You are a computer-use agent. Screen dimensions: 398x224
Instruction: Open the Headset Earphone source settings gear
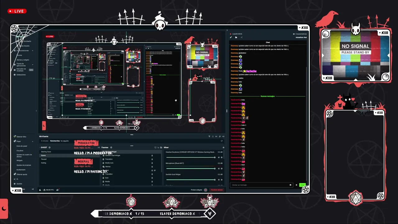(x=221, y=157)
